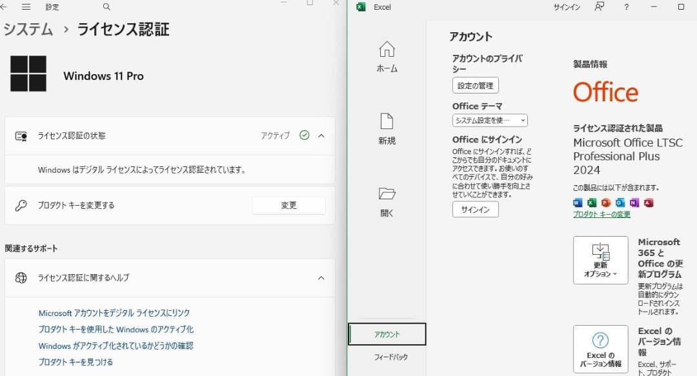
Task: Click the key icon beside product key change
Action: 21,205
